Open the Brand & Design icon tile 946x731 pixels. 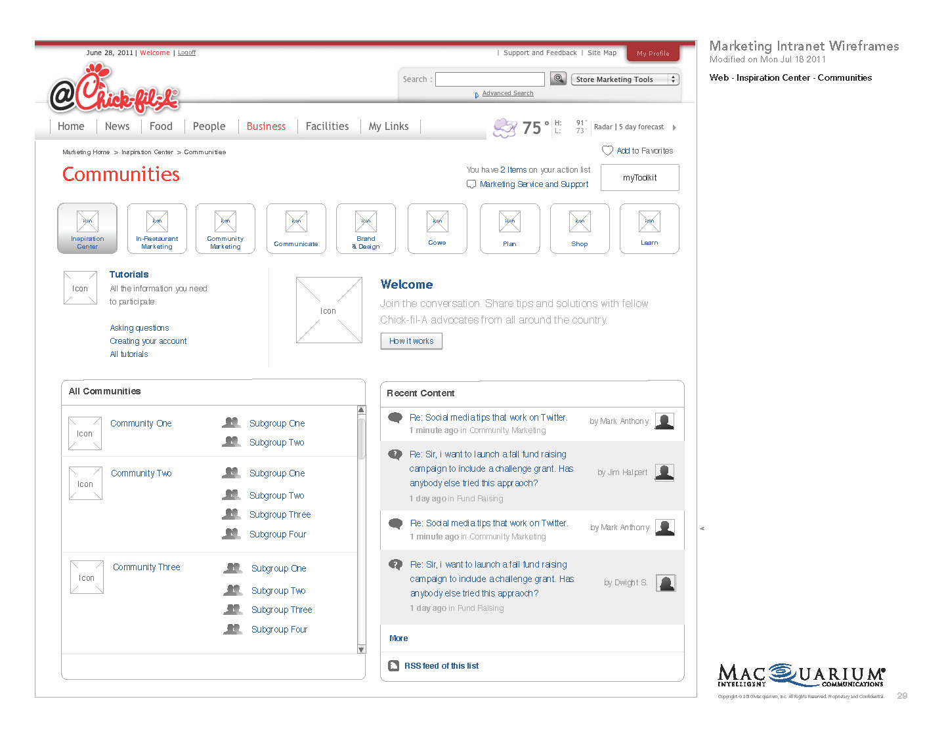[366, 228]
